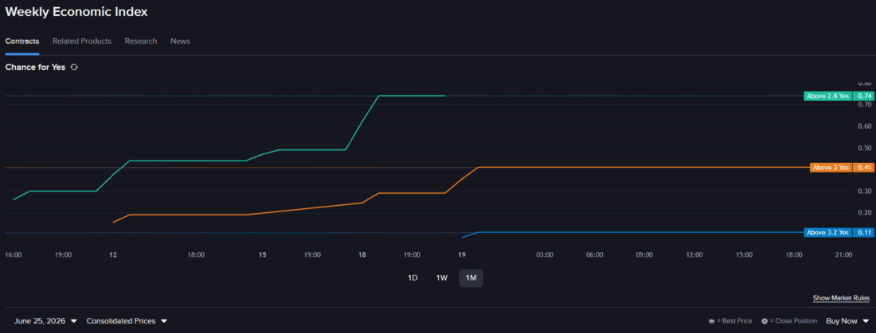Open the Contracts tab

point(22,41)
